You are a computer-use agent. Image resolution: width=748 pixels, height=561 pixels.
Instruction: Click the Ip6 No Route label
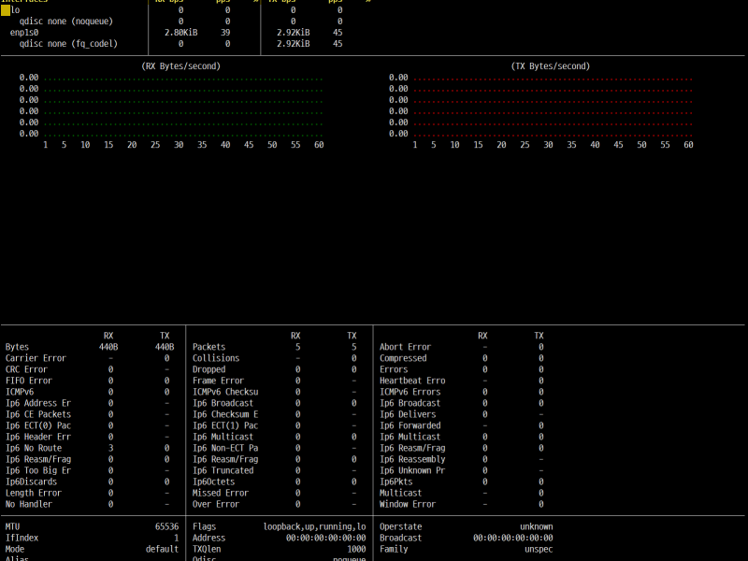tap(34, 448)
